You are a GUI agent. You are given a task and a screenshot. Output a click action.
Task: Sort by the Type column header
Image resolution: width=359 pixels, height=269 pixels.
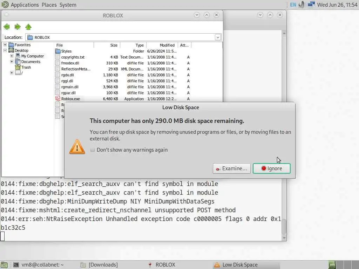[133, 45]
